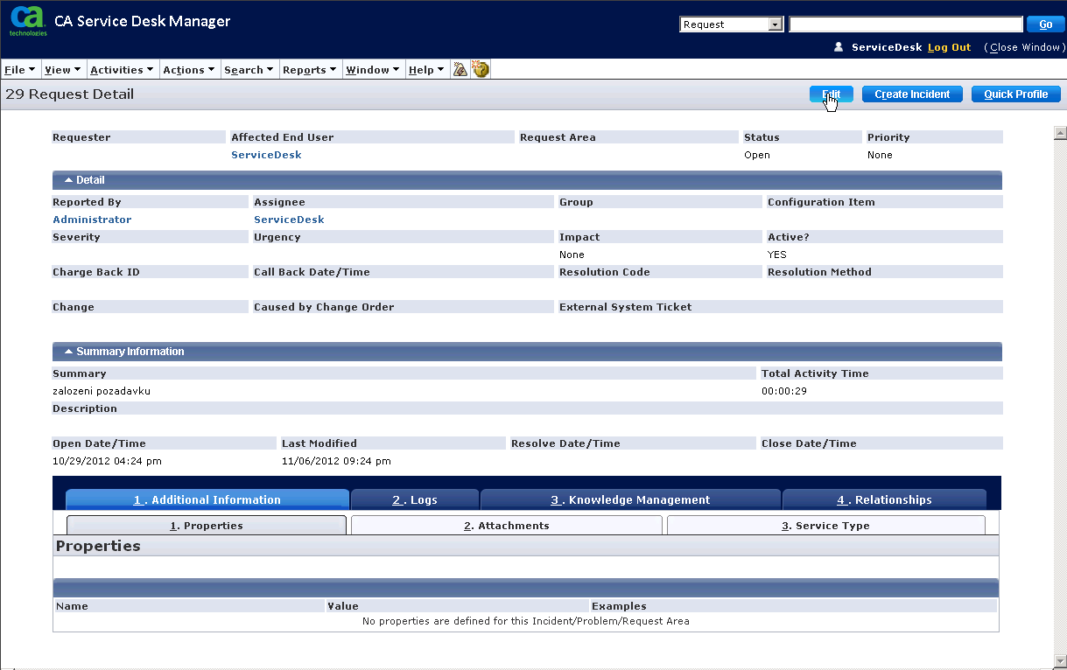The height and width of the screenshot is (670, 1067).
Task: Collapse the Summary Information section
Action: 69,352
